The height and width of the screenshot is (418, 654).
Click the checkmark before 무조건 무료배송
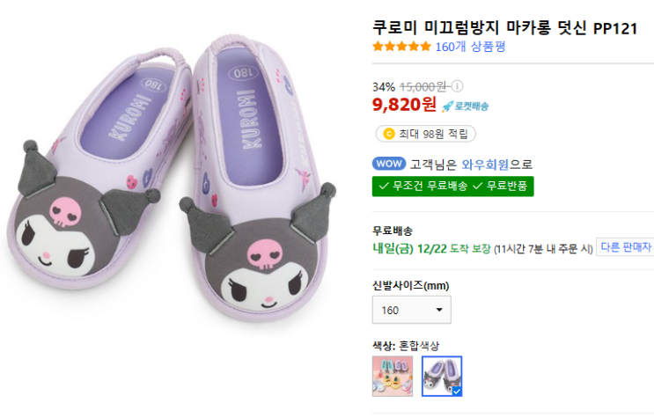(384, 187)
